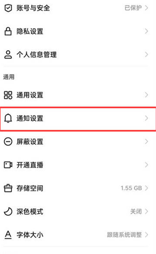Viewport: 156px width, 254px height.
Task: Tap the bell icon for 通知设置
Action: [x=8, y=118]
